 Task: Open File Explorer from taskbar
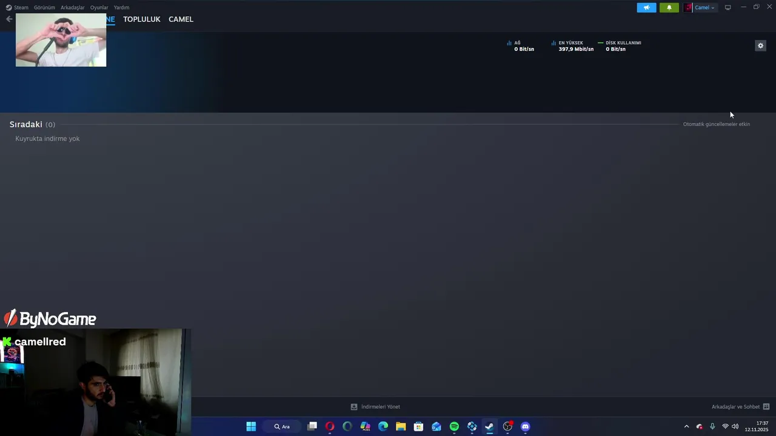tap(401, 426)
